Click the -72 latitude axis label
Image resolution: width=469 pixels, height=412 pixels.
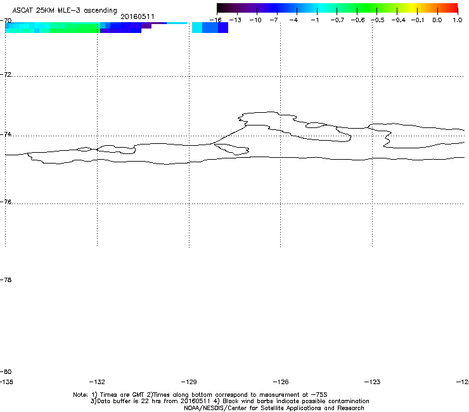(x=6, y=74)
